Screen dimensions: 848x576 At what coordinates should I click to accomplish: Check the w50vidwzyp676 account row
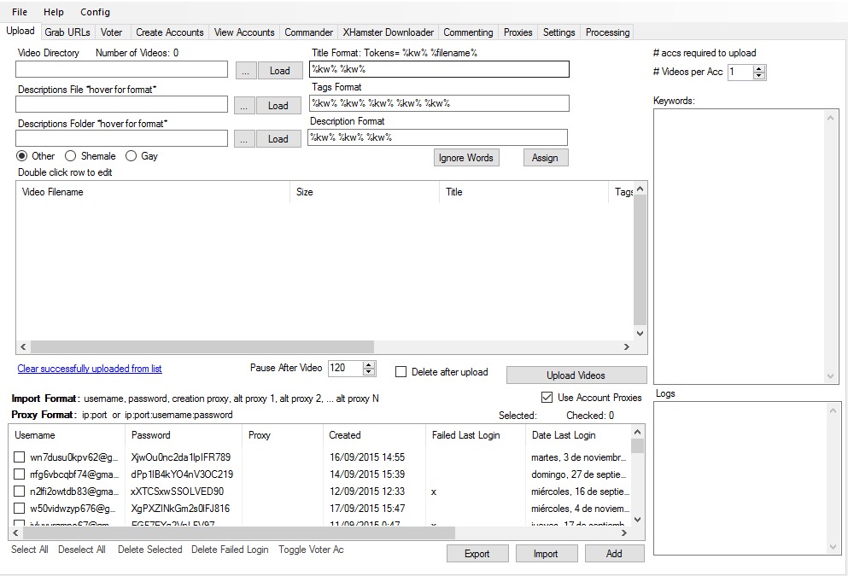19,509
